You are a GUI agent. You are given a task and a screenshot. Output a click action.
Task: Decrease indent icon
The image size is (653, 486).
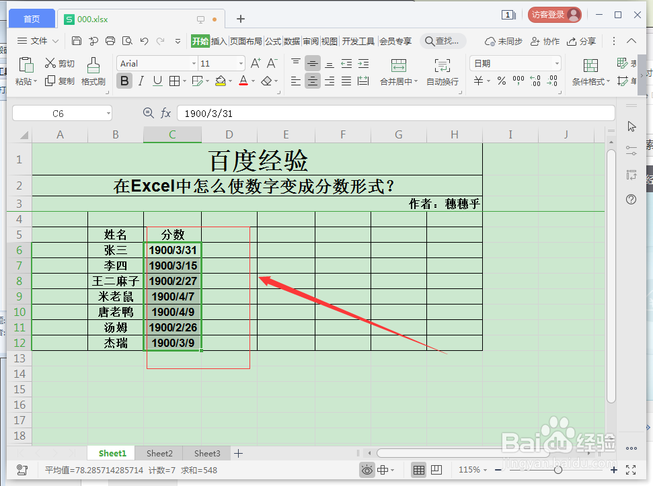coord(346,64)
